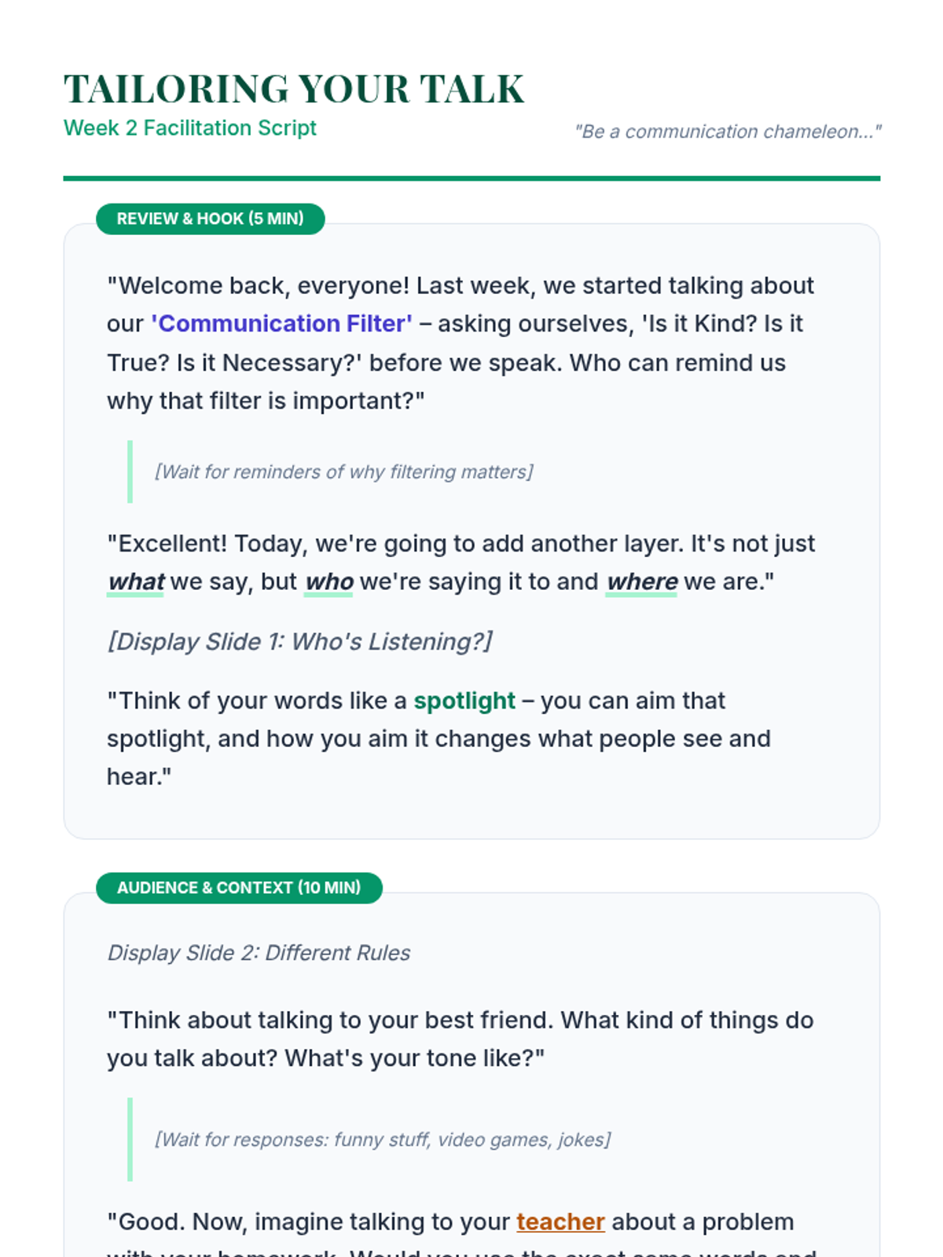Click the "Be a communication chameleon..." quote
This screenshot has height=1257, width=943.
coord(728,131)
